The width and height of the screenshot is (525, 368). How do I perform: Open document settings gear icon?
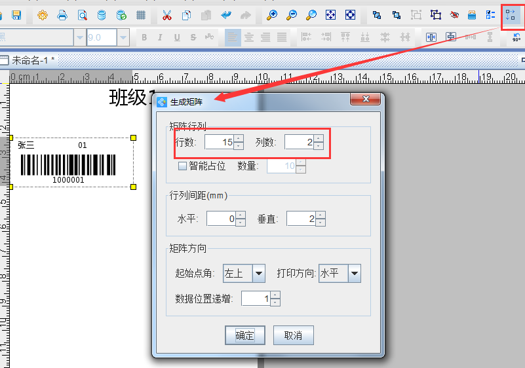(x=43, y=15)
